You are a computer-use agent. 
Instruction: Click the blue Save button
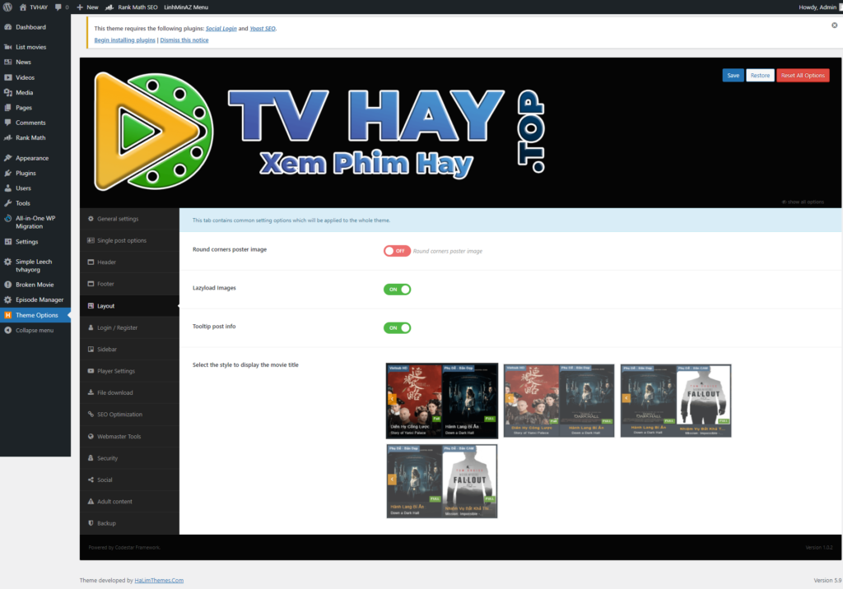click(733, 75)
